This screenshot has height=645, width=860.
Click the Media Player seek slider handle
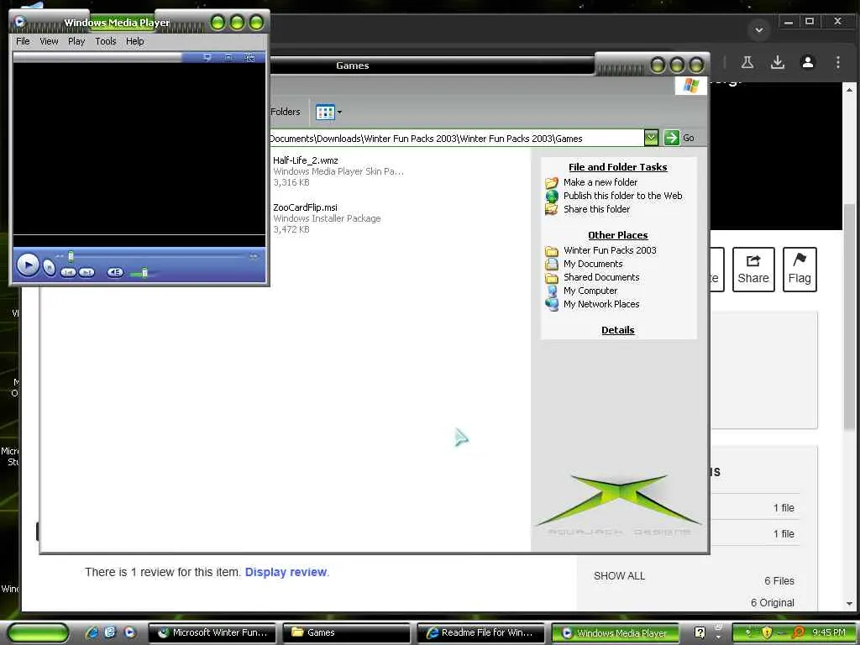(x=71, y=256)
